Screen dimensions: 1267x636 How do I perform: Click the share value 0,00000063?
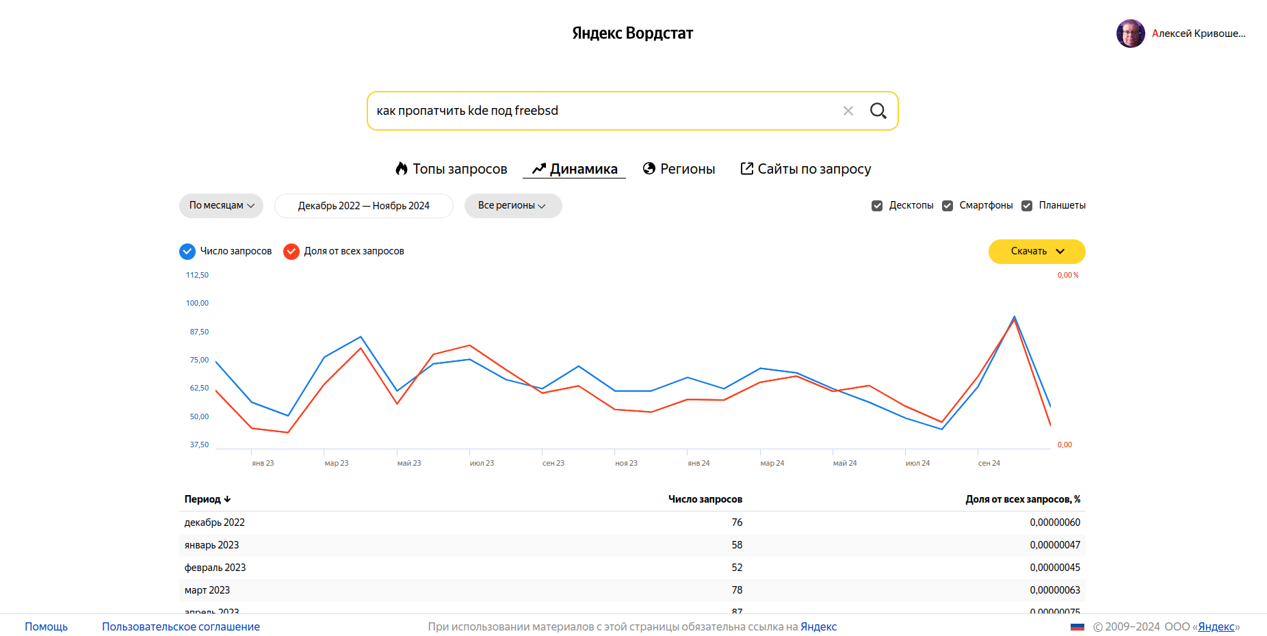pos(1055,590)
